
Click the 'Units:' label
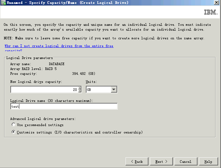(x=91, y=82)
